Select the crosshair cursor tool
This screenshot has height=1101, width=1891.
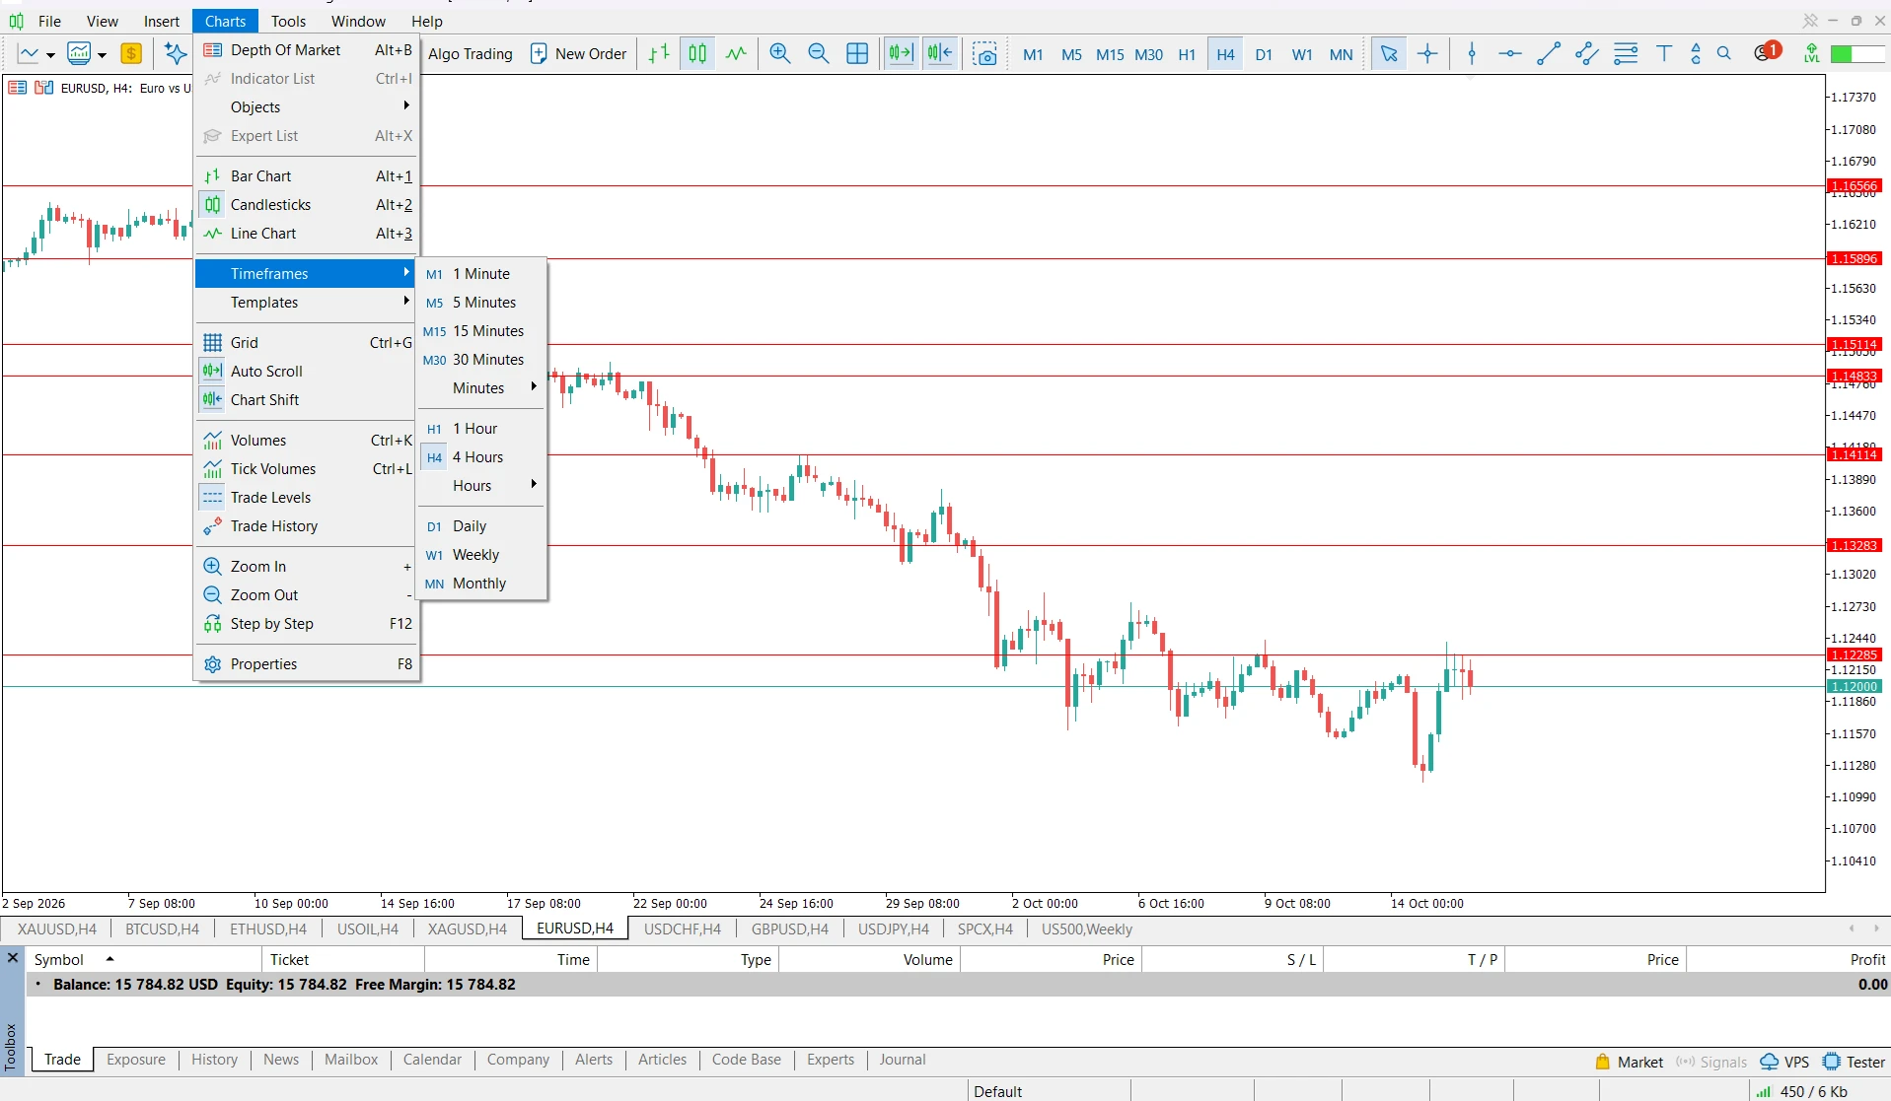click(x=1427, y=54)
